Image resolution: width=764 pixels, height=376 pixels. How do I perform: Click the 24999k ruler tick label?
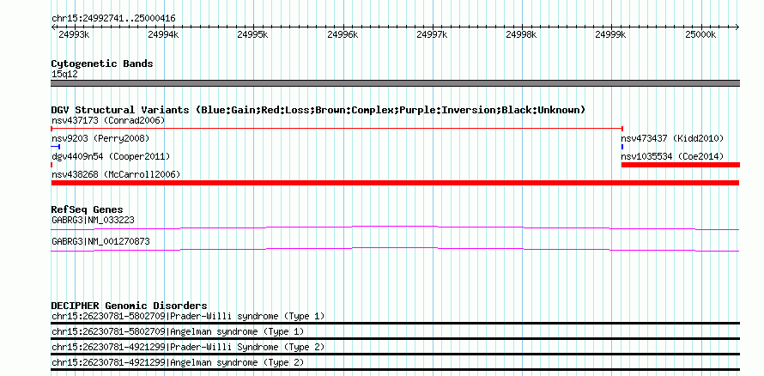[x=611, y=34]
